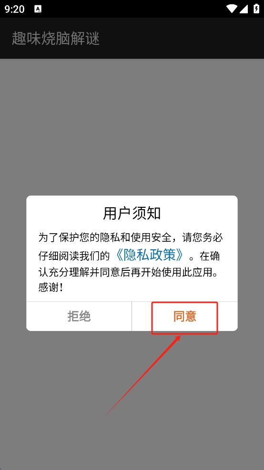Tap the red arrow annotation
This screenshot has width=264, height=470.
(x=143, y=375)
